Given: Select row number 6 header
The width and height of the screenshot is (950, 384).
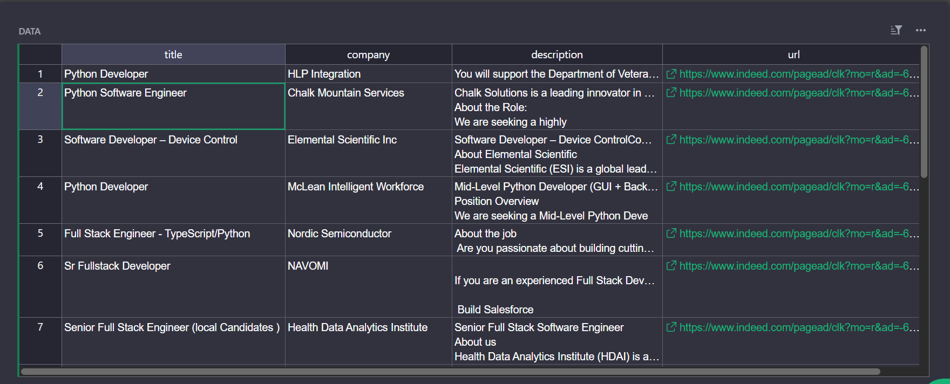Looking at the screenshot, I should [x=40, y=286].
